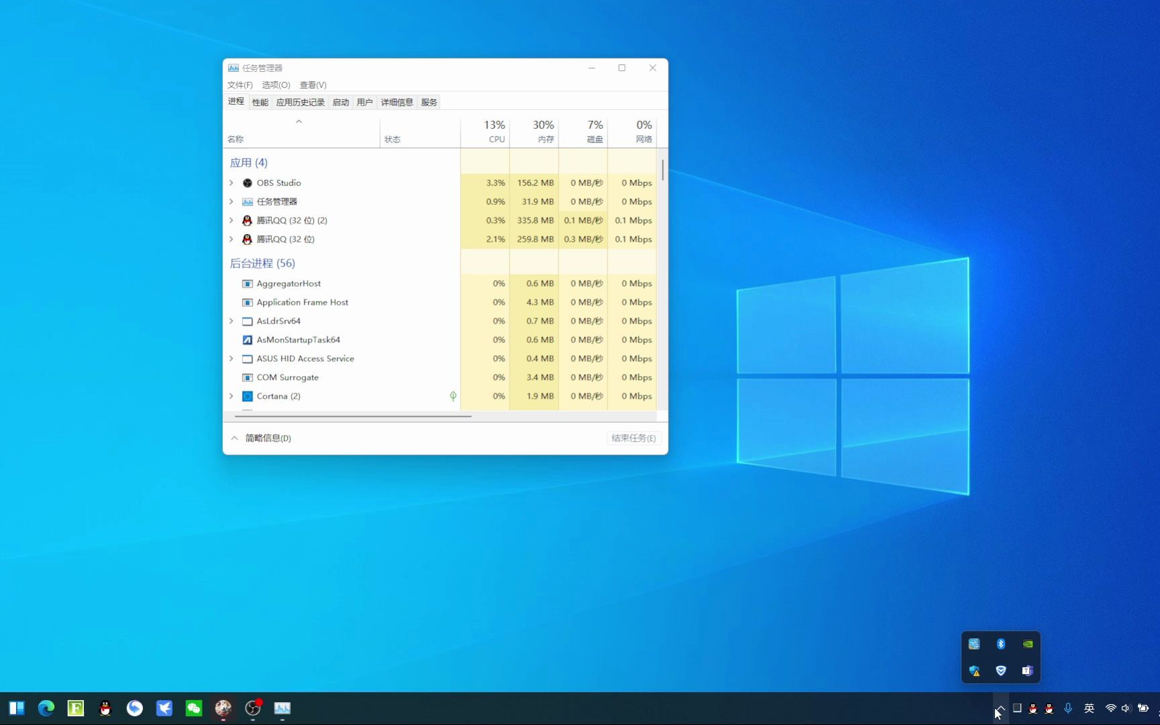
Task: Check the battery power icon
Action: 1143,708
